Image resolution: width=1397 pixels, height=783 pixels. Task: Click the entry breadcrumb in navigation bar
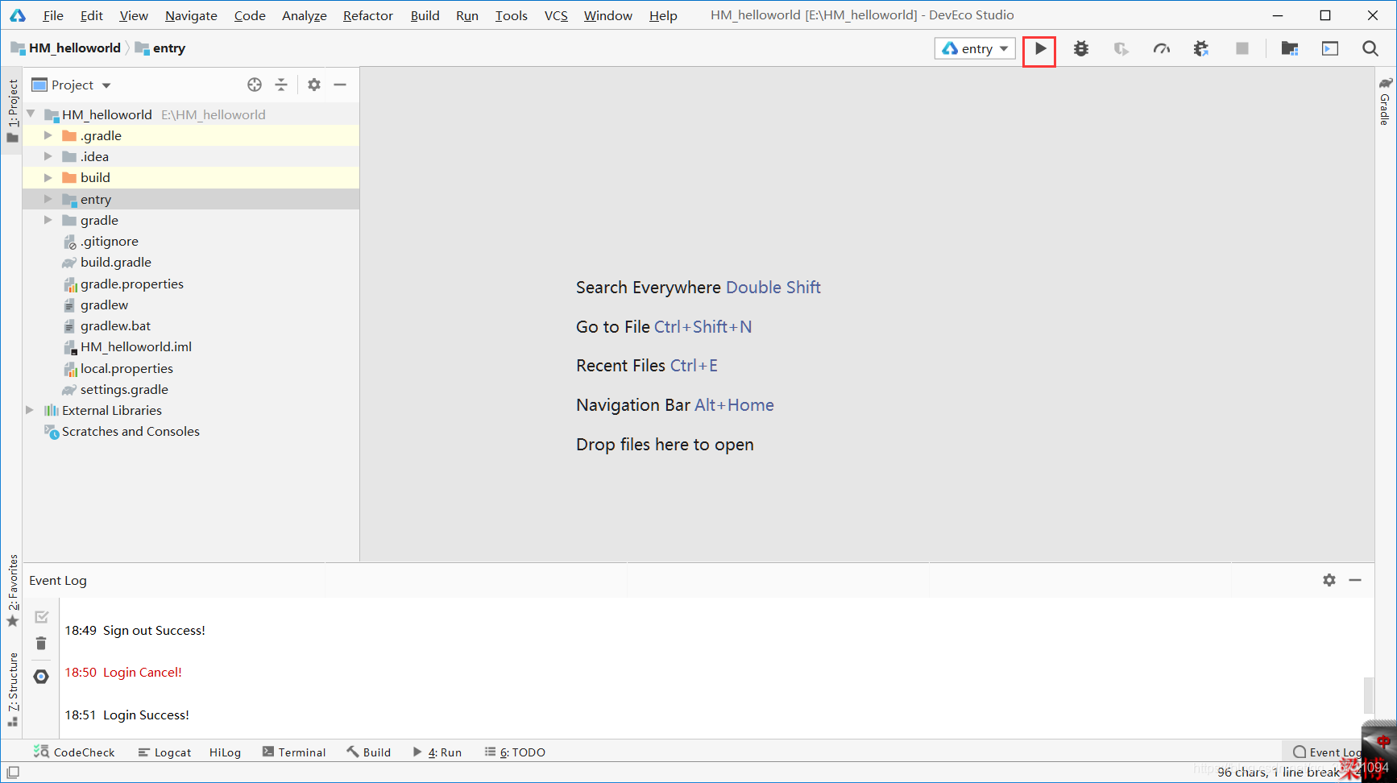pyautogui.click(x=160, y=48)
